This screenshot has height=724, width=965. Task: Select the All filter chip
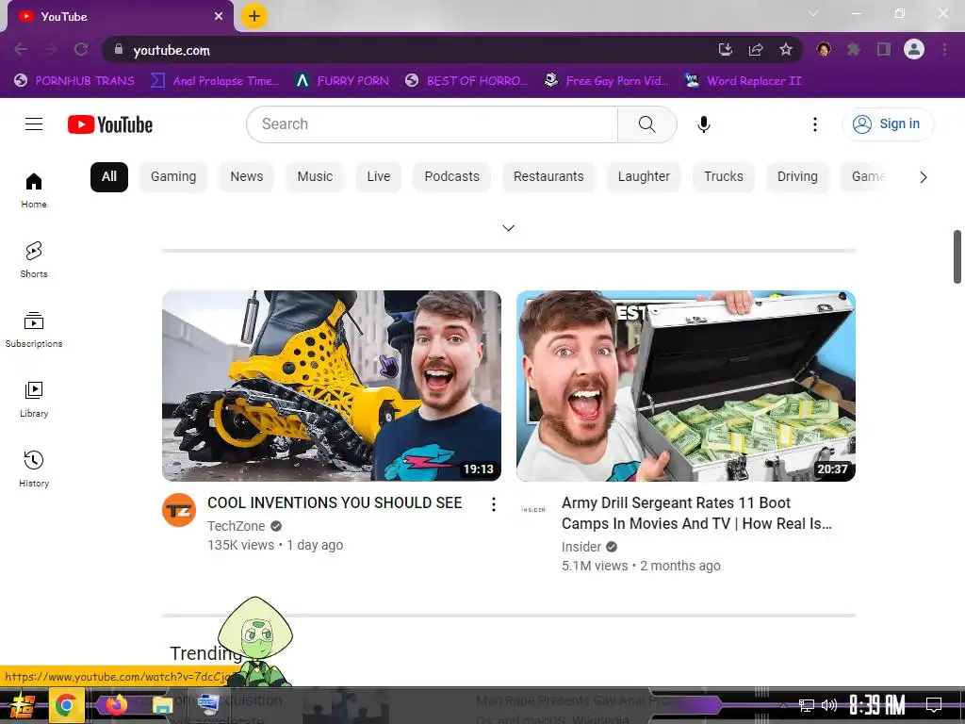(x=109, y=176)
